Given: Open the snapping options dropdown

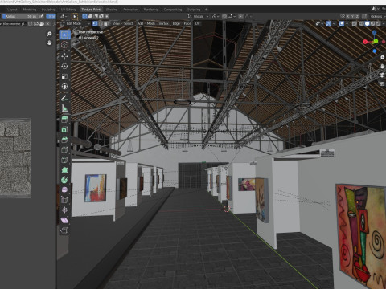Looking at the screenshot, I should (232, 16).
